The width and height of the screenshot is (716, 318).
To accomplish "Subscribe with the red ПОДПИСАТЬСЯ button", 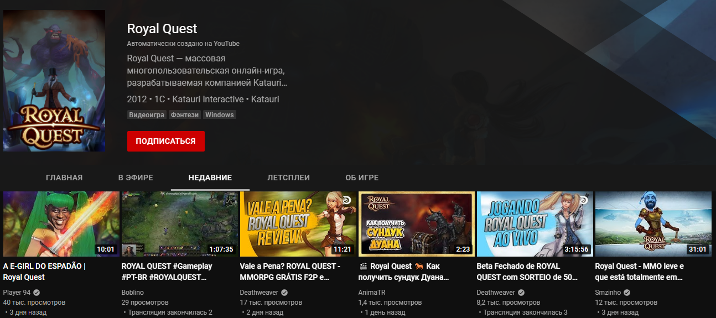I will pos(165,141).
